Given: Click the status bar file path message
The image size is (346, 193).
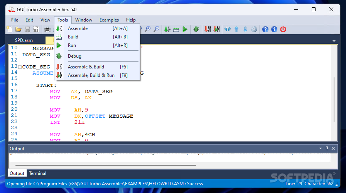Looking at the screenshot, I should point(105,184).
